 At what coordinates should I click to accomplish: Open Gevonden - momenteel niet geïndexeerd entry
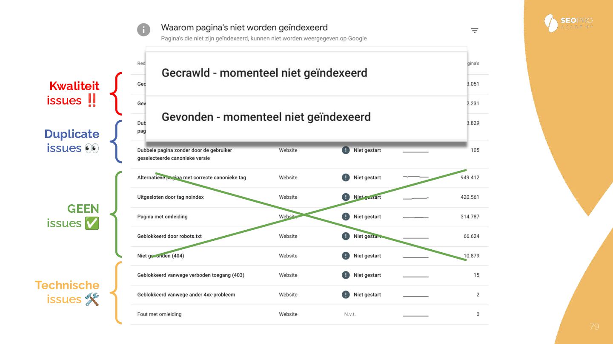266,117
